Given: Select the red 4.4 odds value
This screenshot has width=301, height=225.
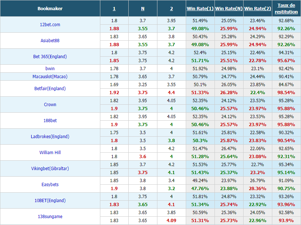Looking at the screenshot, I should (x=172, y=93).
